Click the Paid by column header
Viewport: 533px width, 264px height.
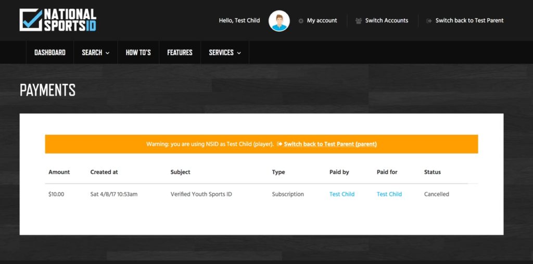(339, 172)
